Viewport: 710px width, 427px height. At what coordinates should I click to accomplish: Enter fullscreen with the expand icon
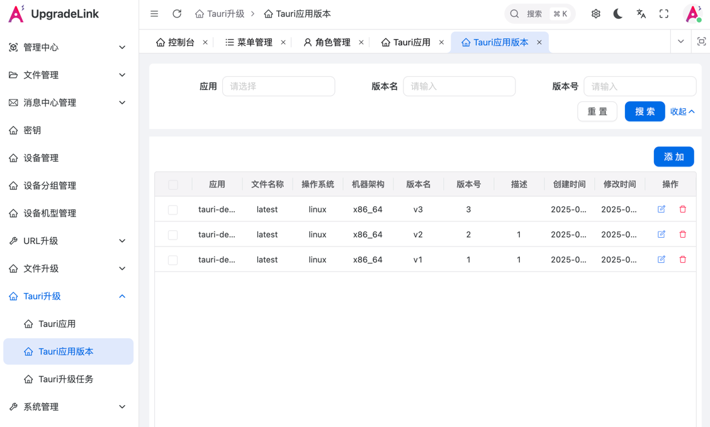tap(664, 14)
